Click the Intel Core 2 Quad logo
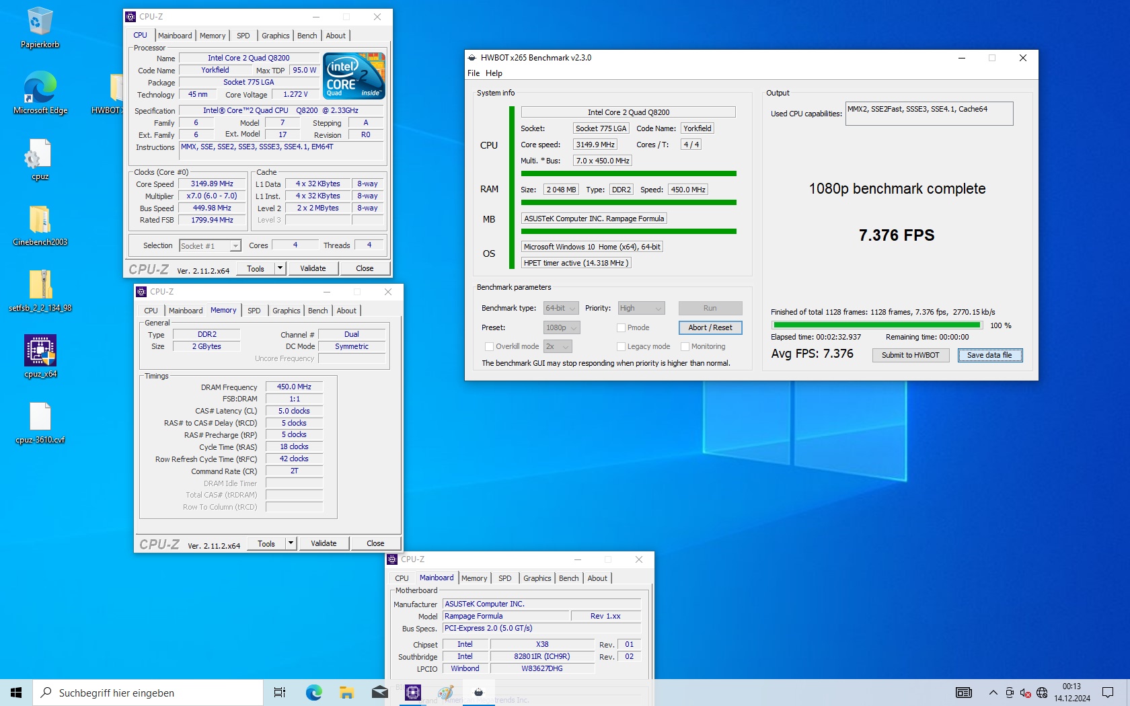Viewport: 1130px width, 706px height. [x=354, y=76]
